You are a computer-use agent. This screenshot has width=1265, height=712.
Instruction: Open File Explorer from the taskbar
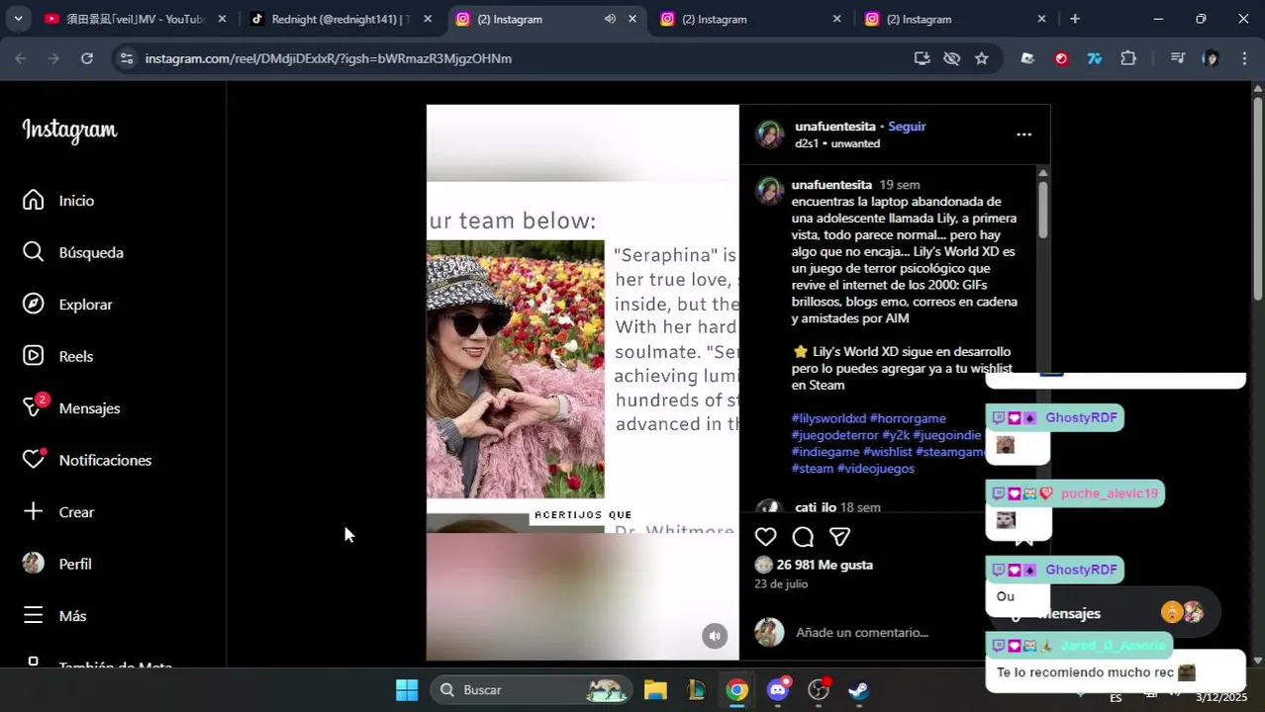point(655,689)
